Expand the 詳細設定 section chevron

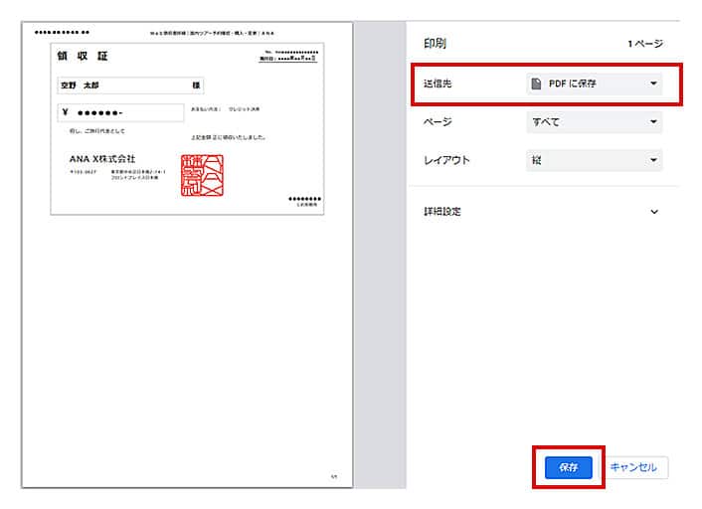click(653, 212)
